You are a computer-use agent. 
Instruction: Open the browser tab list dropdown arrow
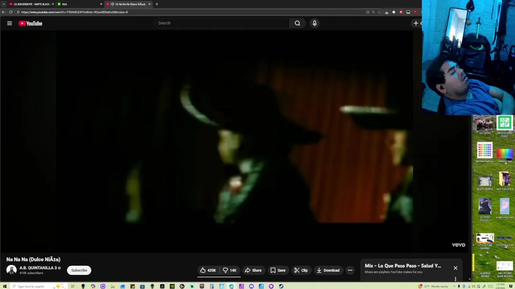3,4
